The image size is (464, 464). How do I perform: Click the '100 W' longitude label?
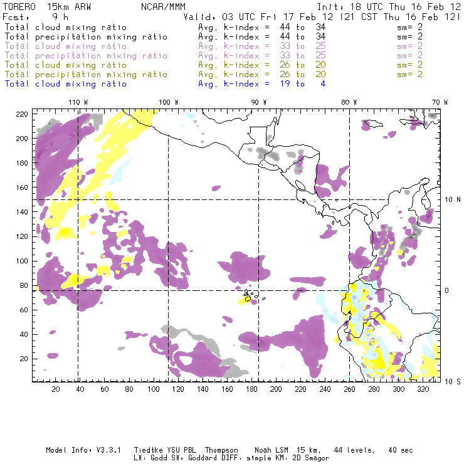point(169,102)
